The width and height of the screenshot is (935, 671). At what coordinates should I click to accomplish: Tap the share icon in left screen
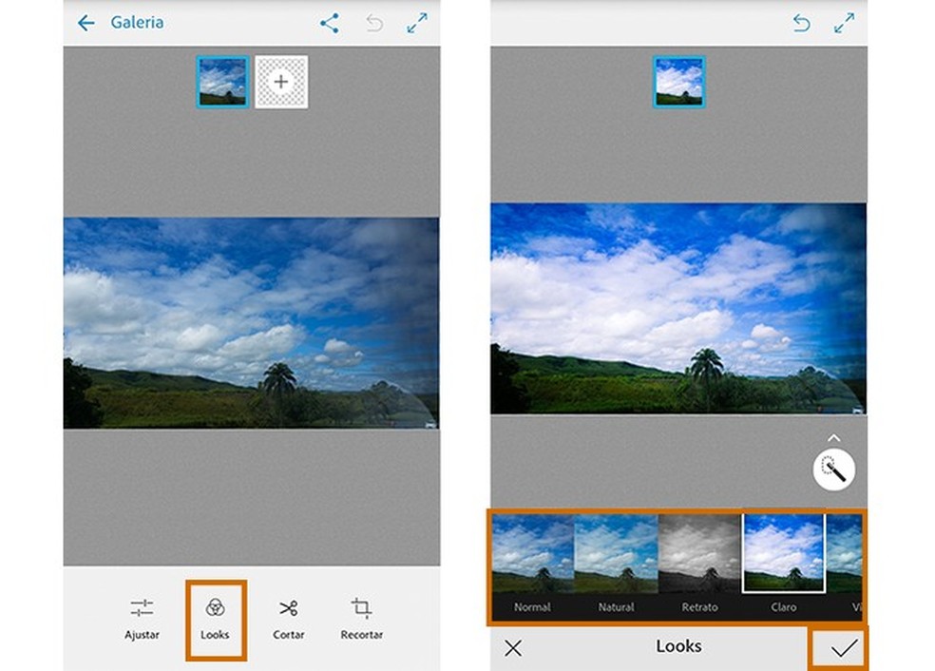[330, 23]
